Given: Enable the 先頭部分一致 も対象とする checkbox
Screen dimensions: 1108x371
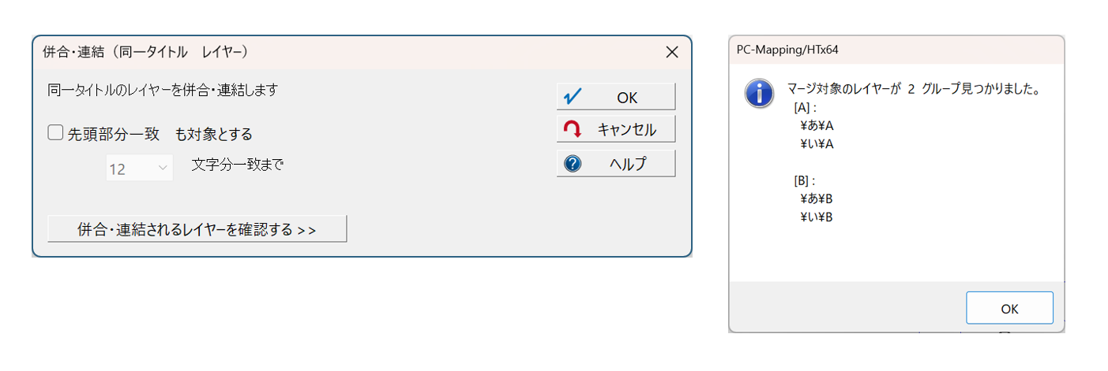Looking at the screenshot, I should click(x=55, y=133).
